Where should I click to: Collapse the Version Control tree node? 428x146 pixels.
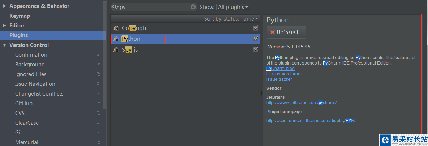pyautogui.click(x=4, y=45)
